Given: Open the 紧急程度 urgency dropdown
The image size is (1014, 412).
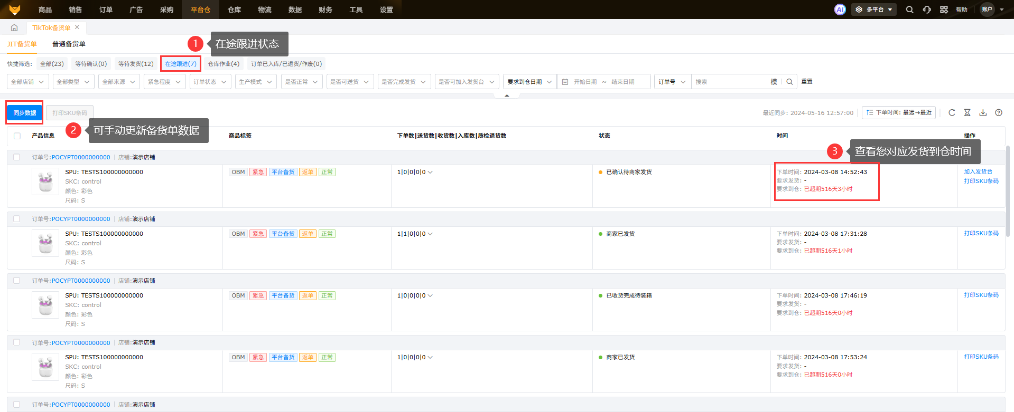Looking at the screenshot, I should pos(165,82).
